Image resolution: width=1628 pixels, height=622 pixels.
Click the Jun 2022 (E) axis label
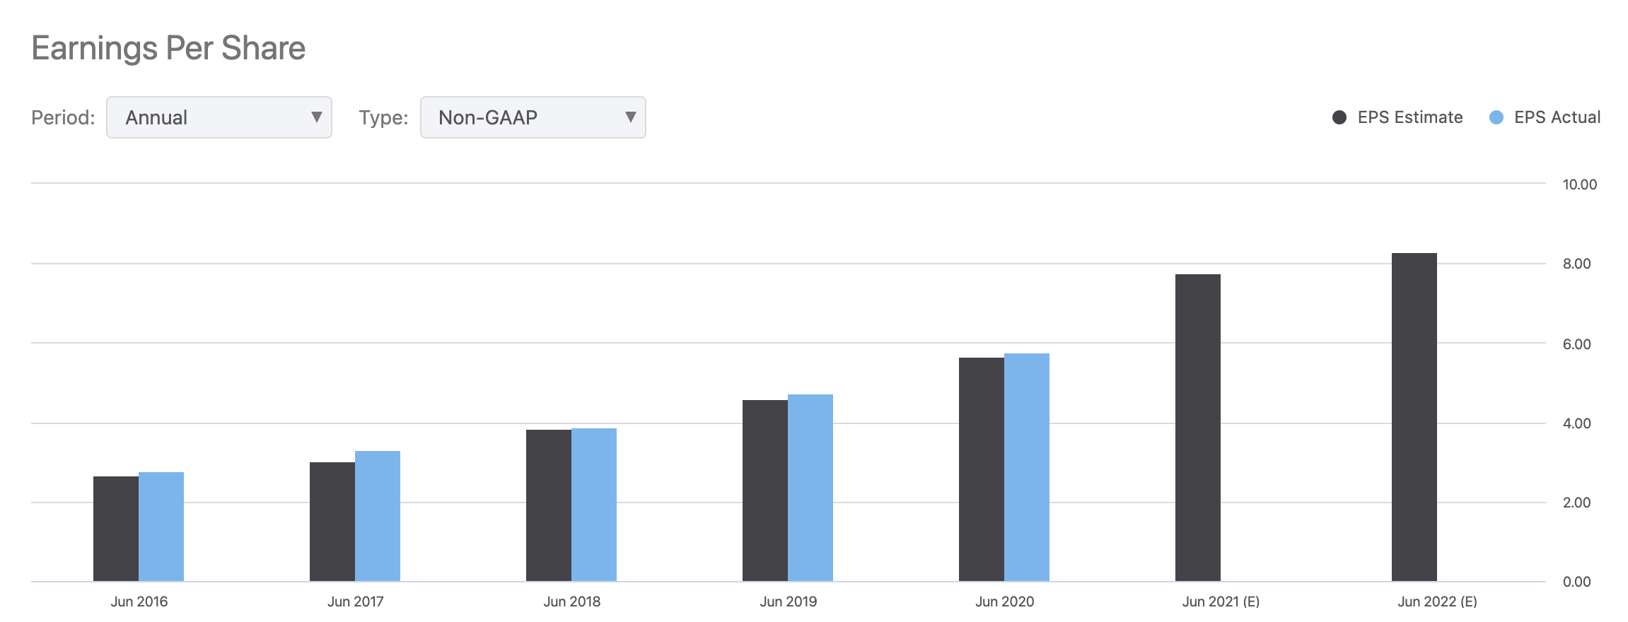pos(1438,602)
